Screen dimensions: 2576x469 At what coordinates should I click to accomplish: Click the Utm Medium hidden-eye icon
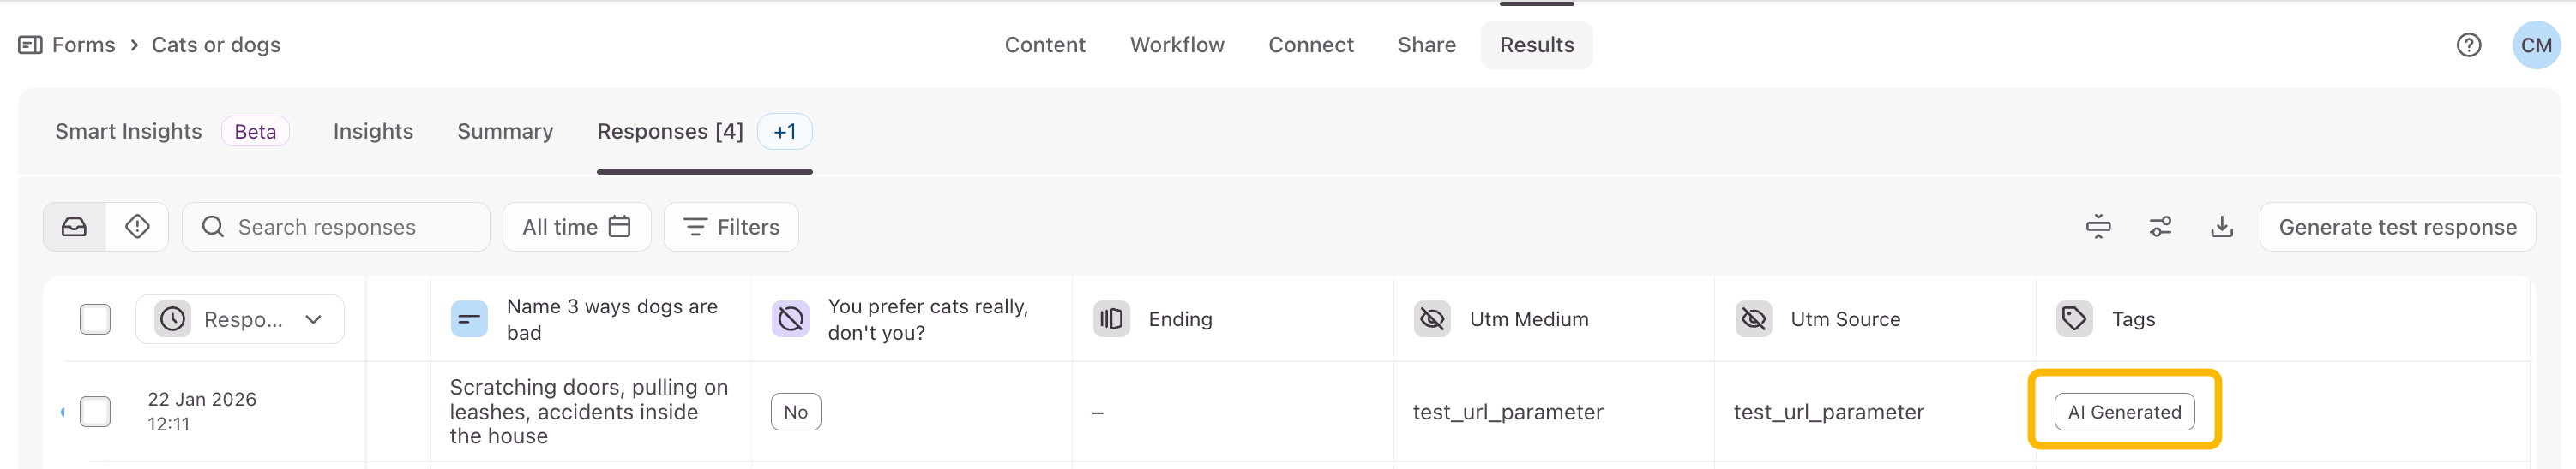(x=1432, y=319)
